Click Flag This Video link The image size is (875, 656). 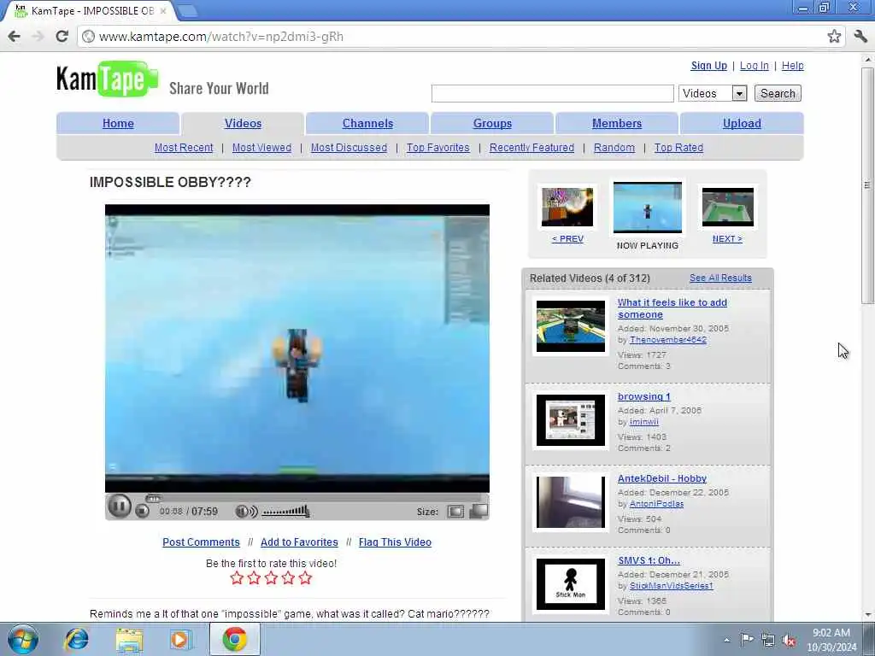(x=395, y=542)
